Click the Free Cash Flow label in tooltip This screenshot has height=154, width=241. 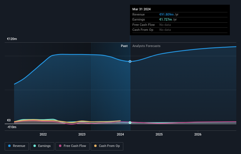144,25
